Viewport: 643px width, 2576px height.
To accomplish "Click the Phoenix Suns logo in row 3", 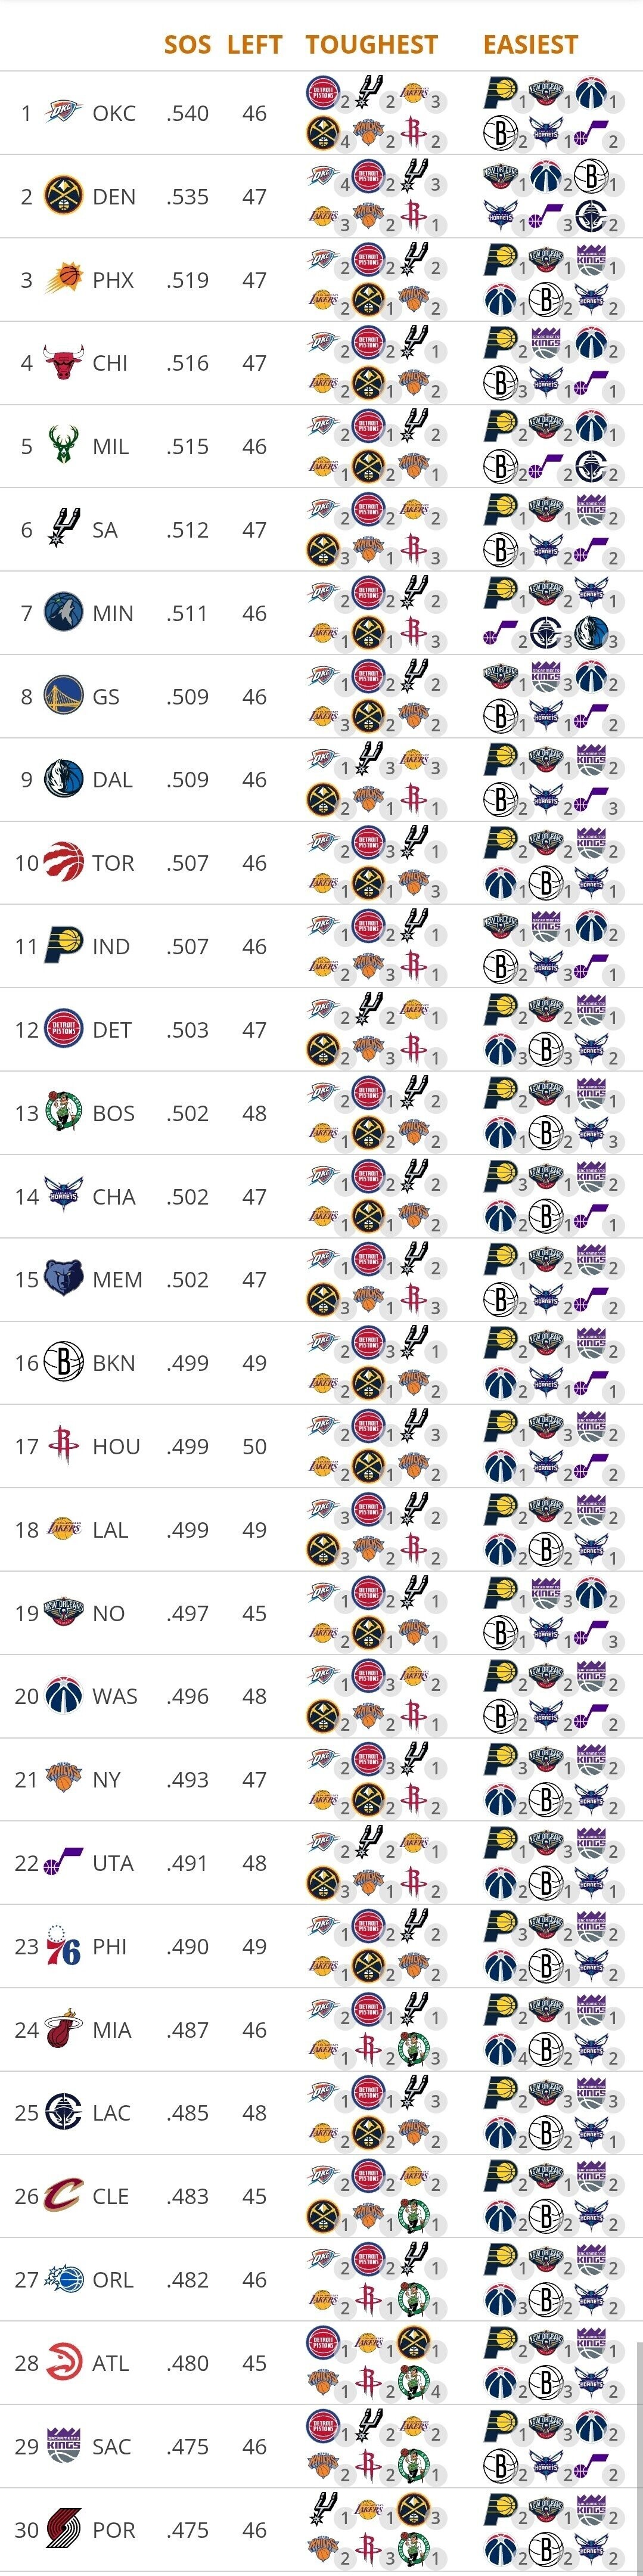I will click(x=63, y=279).
